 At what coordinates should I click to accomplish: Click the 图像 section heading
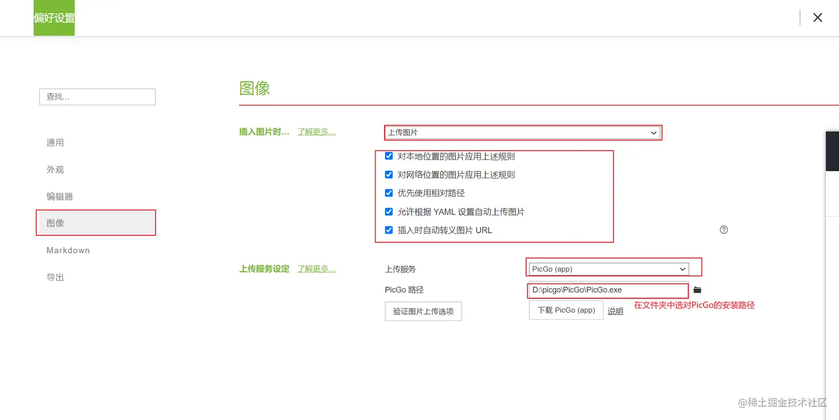click(x=255, y=88)
